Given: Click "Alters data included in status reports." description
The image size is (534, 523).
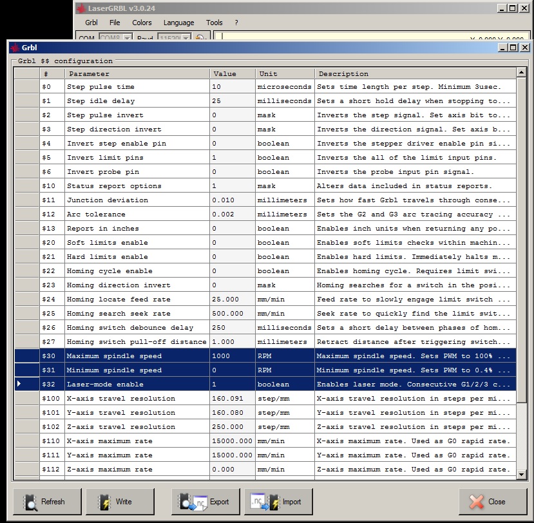Looking at the screenshot, I should coord(405,186).
